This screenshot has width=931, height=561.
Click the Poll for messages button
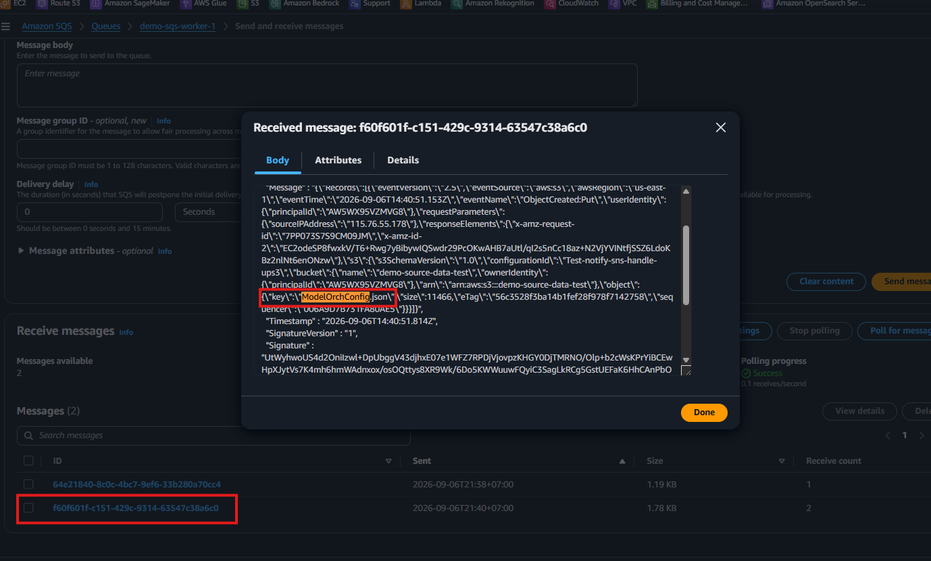(x=895, y=331)
